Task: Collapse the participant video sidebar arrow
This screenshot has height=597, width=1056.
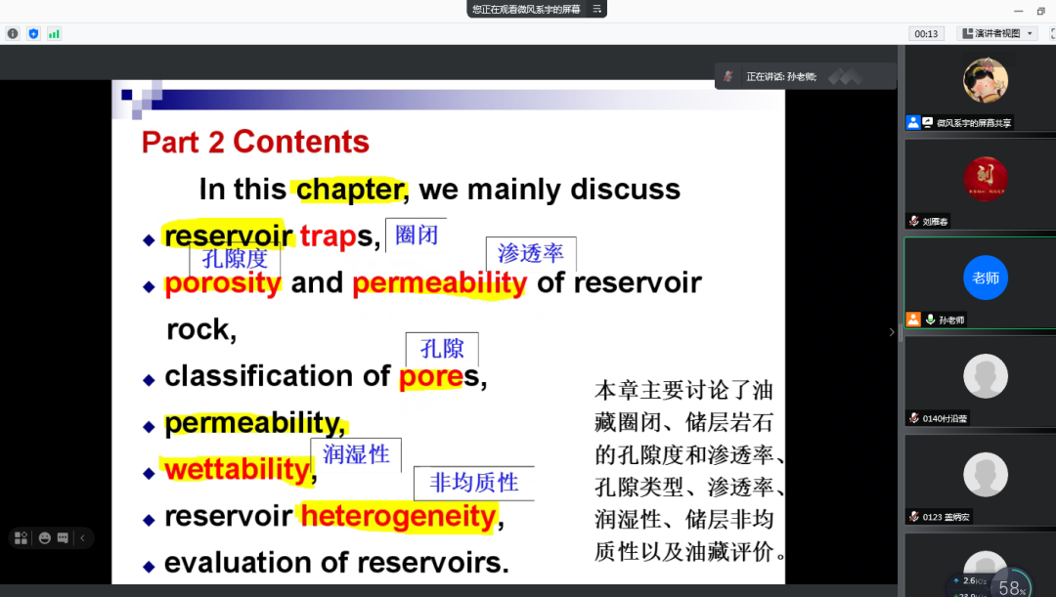Action: pos(892,332)
